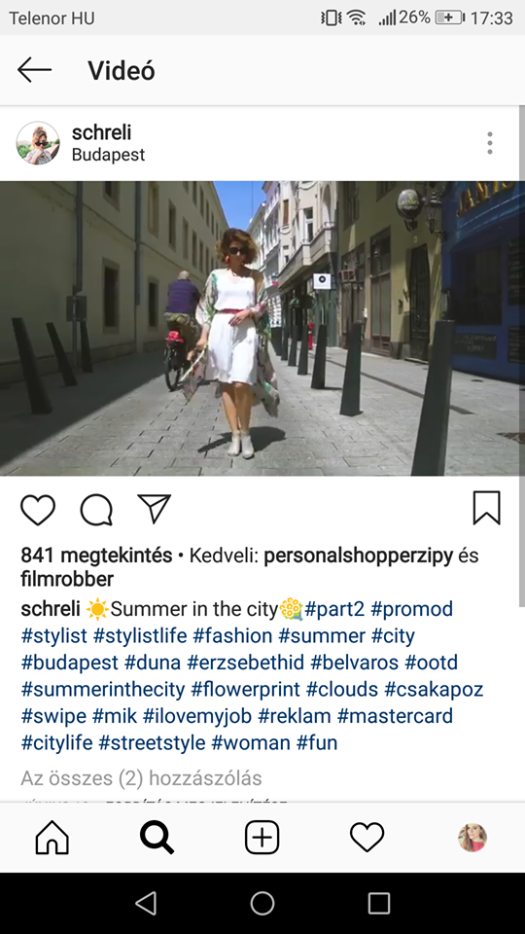This screenshot has width=525, height=934.
Task: Open personalshopperzipy profile from likes
Action: (x=359, y=556)
